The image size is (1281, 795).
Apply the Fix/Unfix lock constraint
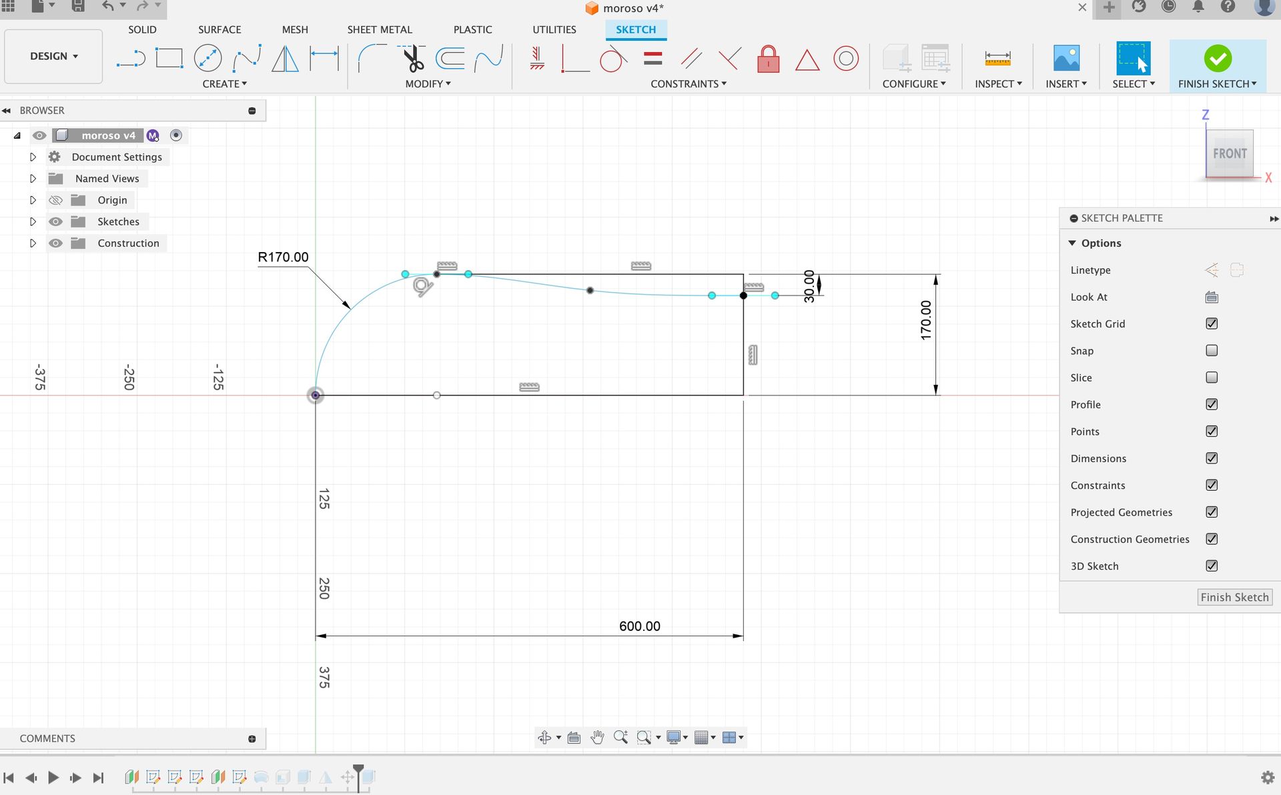(768, 59)
